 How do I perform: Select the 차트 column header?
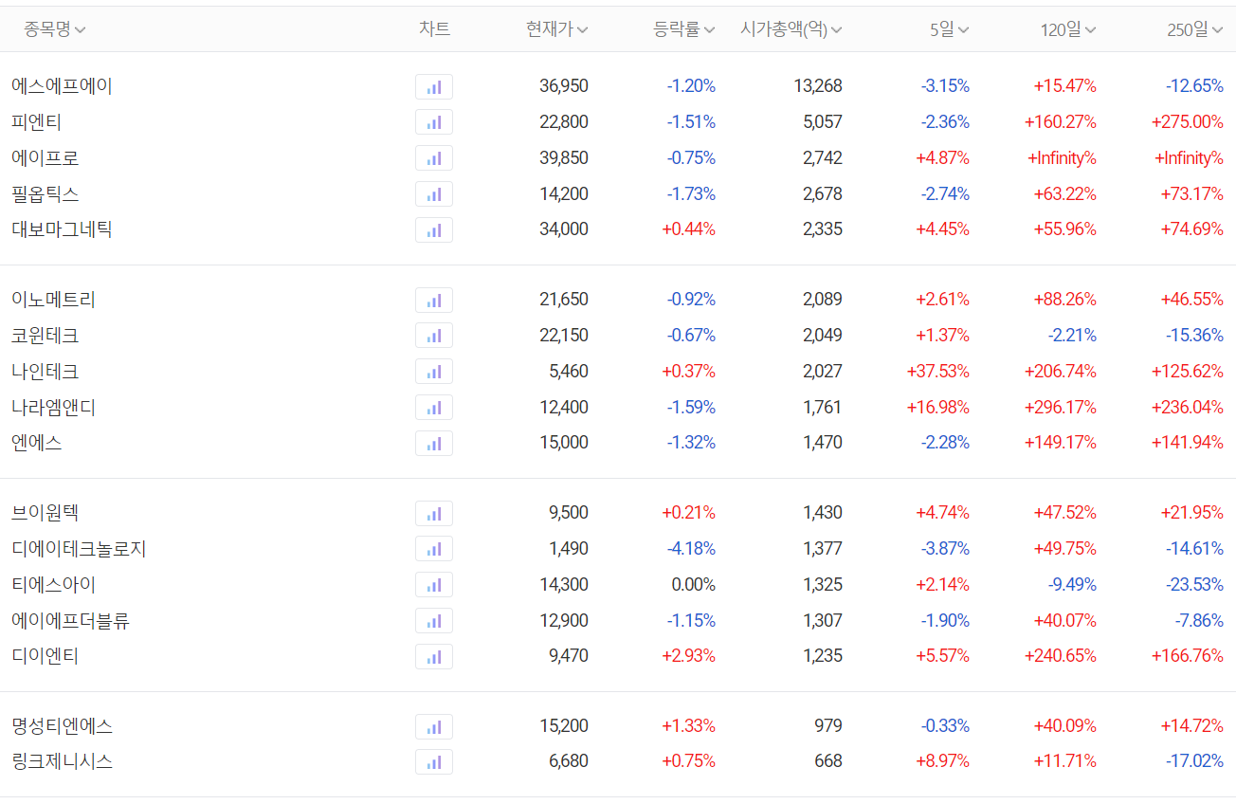pos(434,29)
